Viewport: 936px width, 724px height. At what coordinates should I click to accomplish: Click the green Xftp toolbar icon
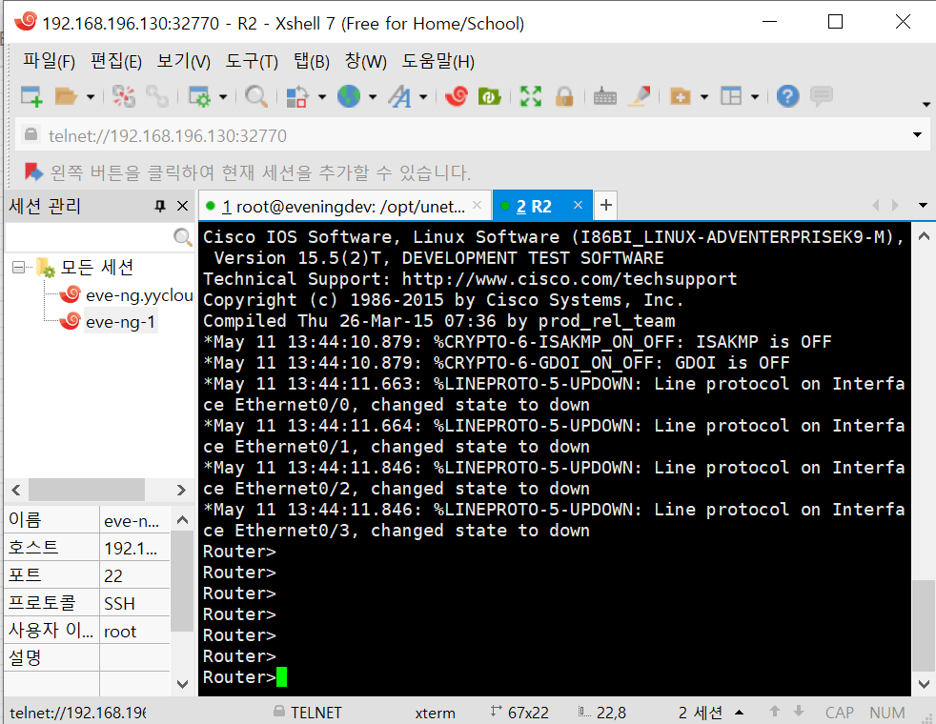(x=490, y=96)
